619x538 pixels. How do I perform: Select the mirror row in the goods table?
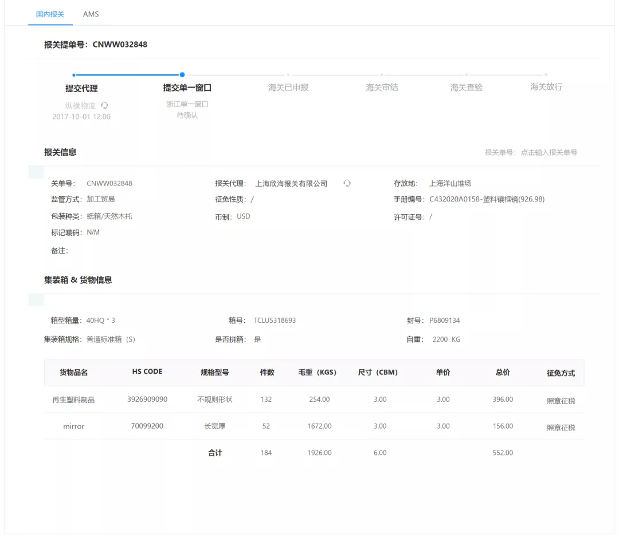point(73,426)
